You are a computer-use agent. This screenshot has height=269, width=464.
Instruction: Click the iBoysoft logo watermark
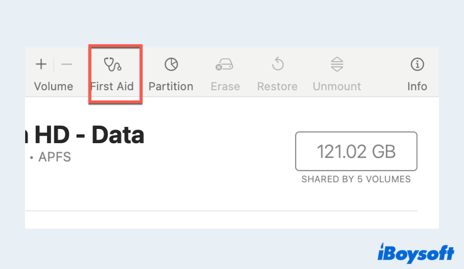pos(415,253)
